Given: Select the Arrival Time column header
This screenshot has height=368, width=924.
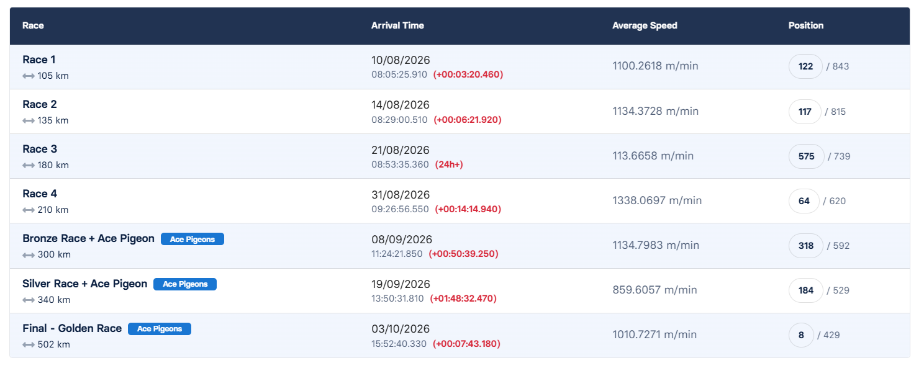Looking at the screenshot, I should [397, 25].
